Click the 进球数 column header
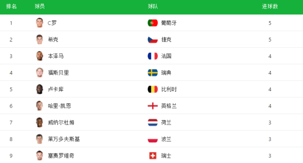 pyautogui.click(x=270, y=6)
